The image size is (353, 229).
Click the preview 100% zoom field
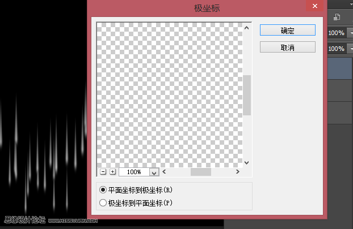coord(133,172)
